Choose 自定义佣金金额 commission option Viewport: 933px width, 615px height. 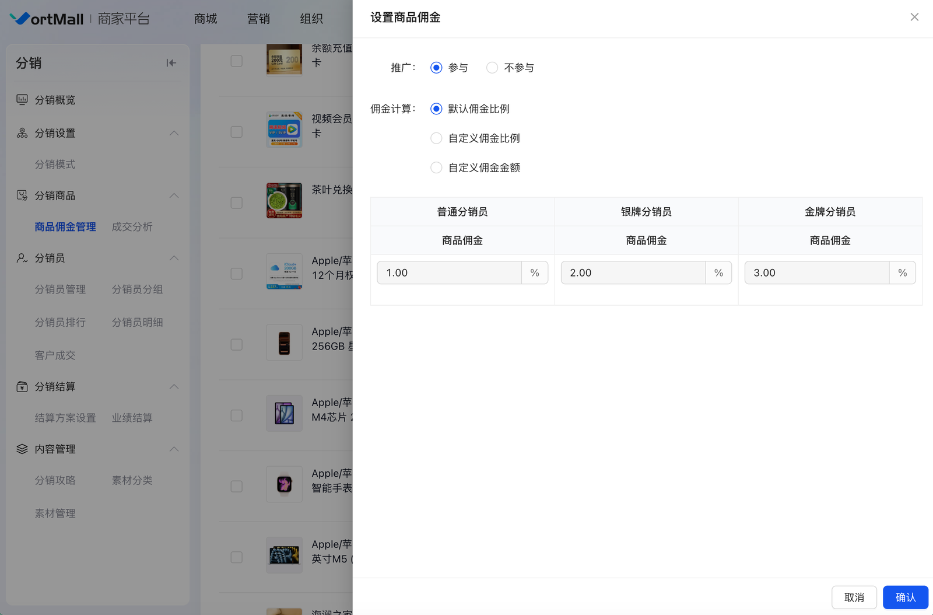[436, 168]
